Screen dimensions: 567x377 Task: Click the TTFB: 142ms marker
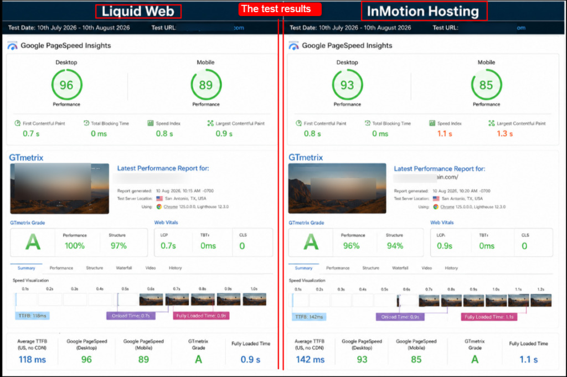click(x=309, y=317)
